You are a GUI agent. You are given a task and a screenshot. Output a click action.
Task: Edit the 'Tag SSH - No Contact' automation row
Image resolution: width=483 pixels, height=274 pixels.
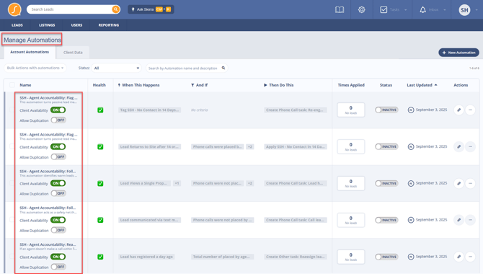pos(458,110)
